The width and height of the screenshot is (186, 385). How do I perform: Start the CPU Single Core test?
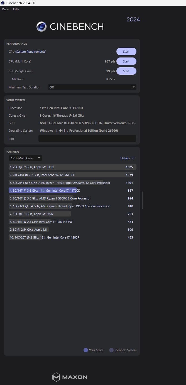point(126,71)
